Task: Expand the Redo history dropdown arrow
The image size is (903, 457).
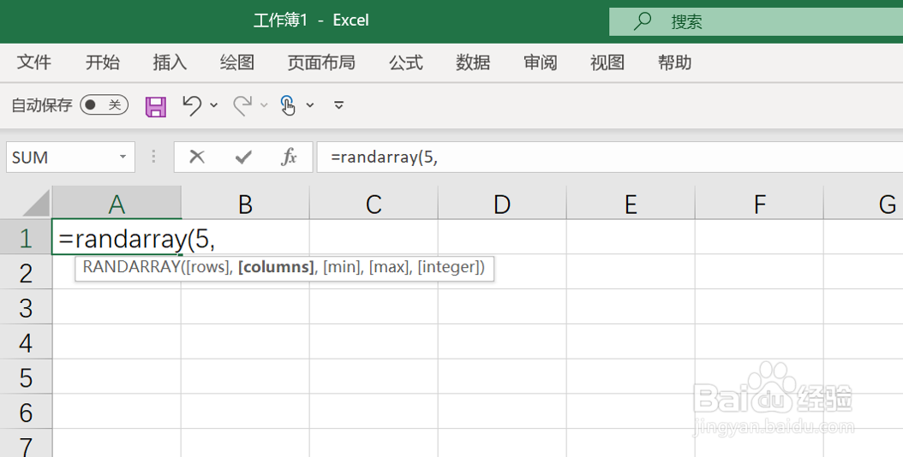Action: pos(265,105)
